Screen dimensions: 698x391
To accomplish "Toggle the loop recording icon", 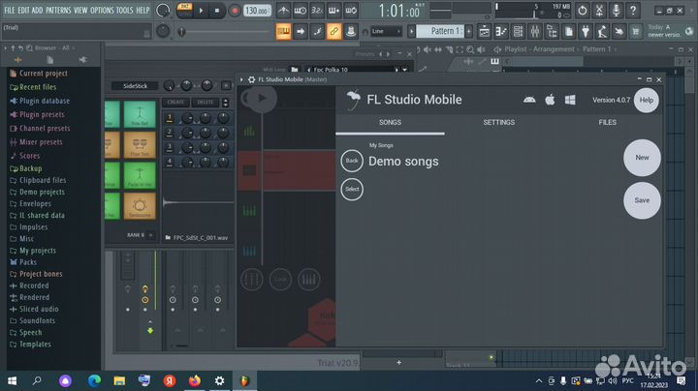I will pyautogui.click(x=351, y=11).
